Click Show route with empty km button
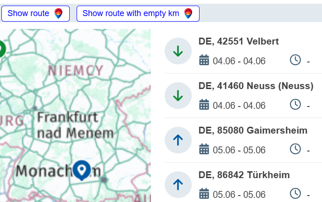This screenshot has height=202, width=322. coord(138,13)
